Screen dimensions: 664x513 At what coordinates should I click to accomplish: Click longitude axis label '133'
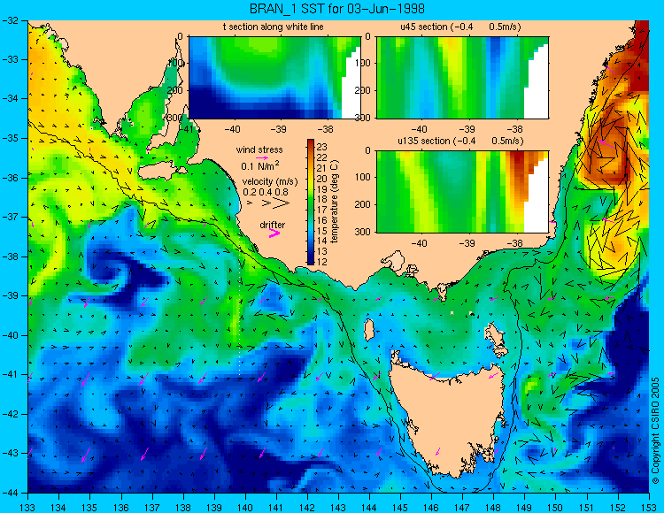point(27,507)
